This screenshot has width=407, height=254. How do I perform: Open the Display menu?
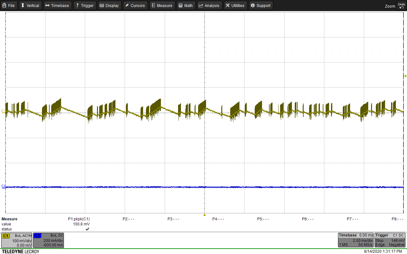(x=109, y=5)
